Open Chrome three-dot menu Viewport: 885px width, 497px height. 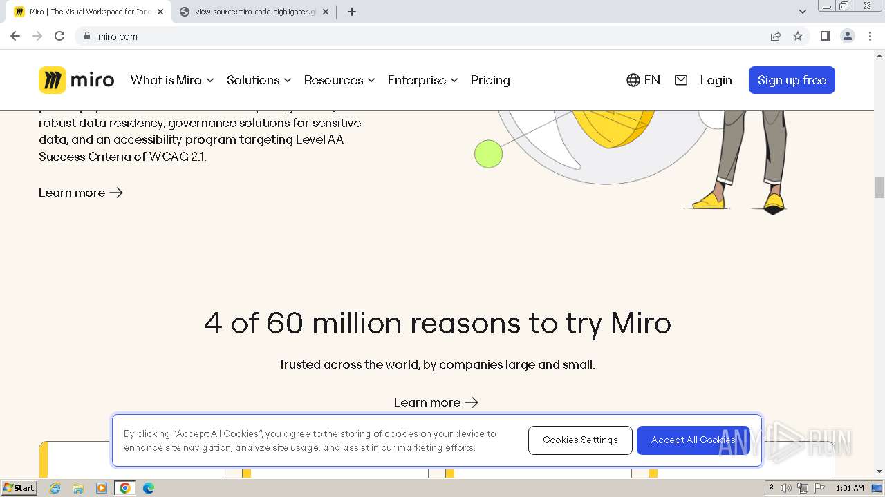click(870, 36)
